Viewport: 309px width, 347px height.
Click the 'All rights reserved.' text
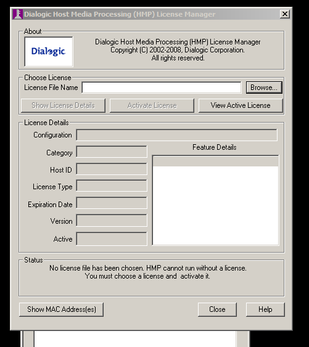pyautogui.click(x=178, y=58)
